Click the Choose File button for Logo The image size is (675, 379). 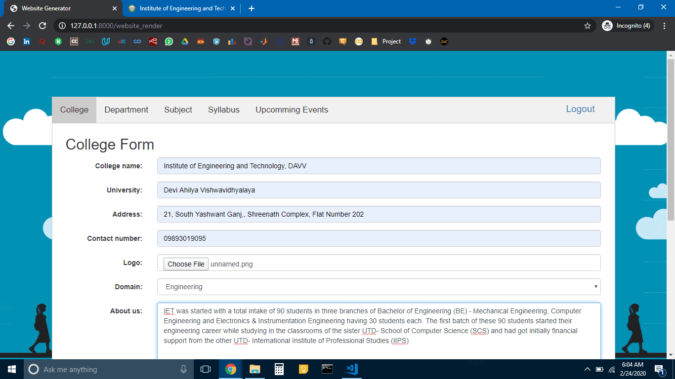186,264
